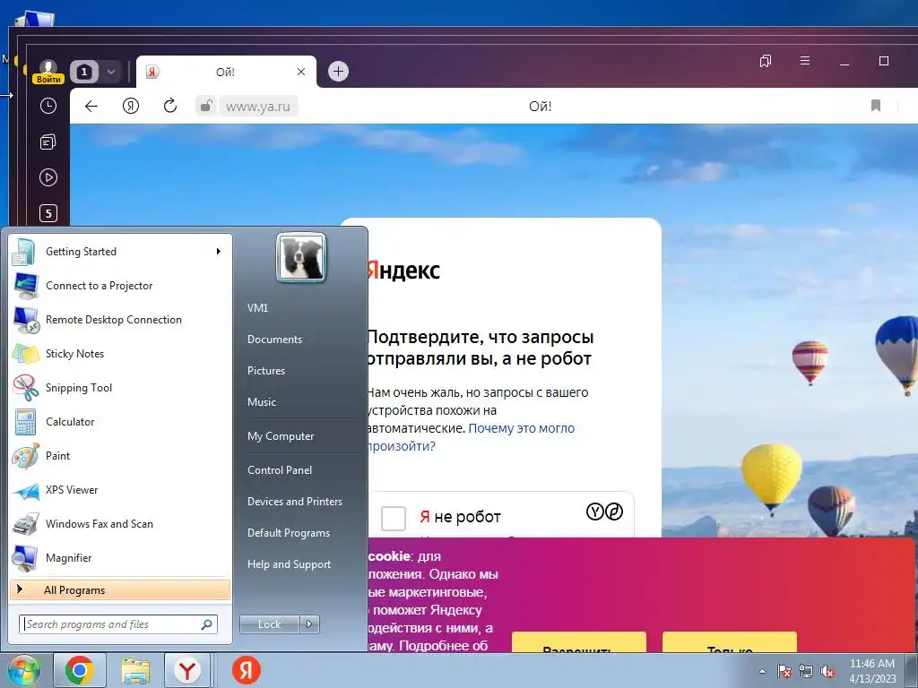Launch Calculator from Start menu
Screen dimensions: 918x688
click(x=120, y=421)
